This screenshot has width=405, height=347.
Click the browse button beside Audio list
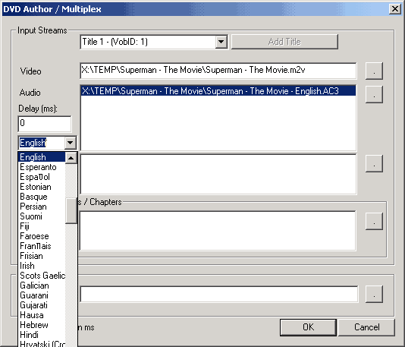(x=374, y=95)
